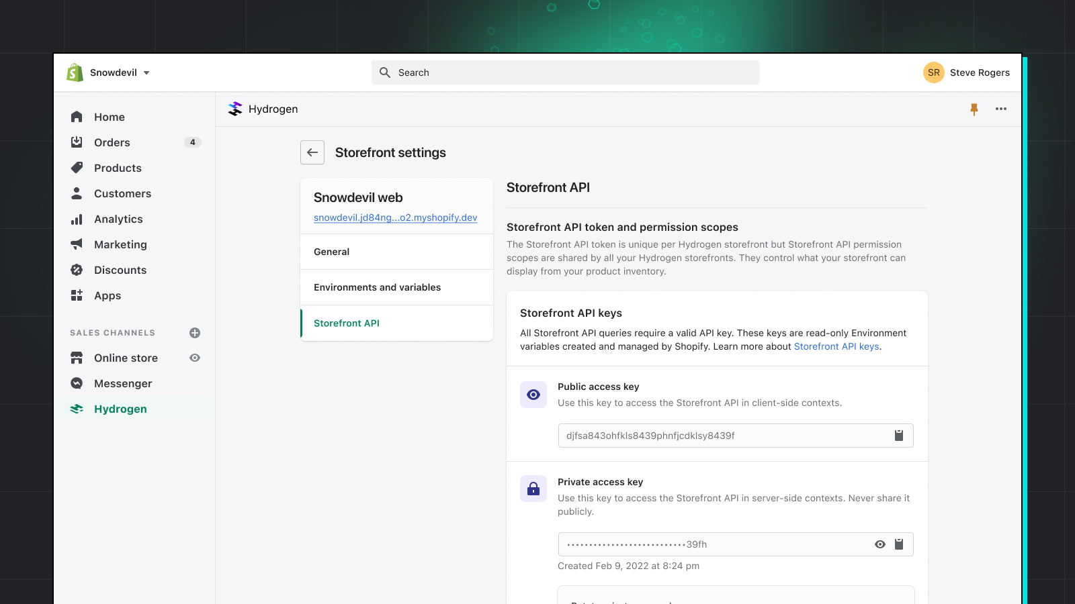Open the more actions menu
Viewport: 1075px width, 604px height.
click(1001, 109)
